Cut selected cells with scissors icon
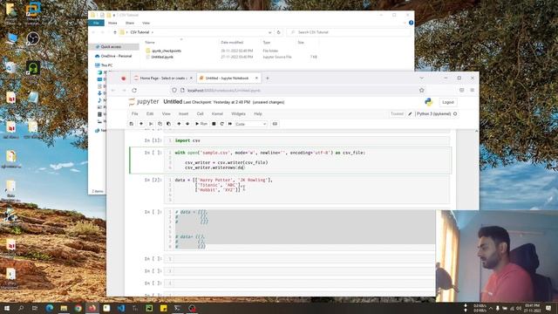Screen dimensions: 558x314 point(151,124)
